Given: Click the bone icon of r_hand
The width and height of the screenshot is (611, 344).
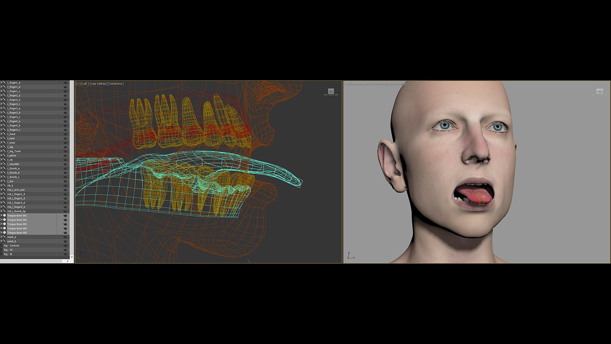Looking at the screenshot, I should pyautogui.click(x=4, y=134).
